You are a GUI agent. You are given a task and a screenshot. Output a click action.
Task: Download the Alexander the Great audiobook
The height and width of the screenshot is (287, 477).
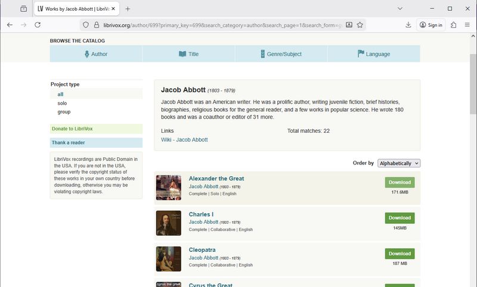click(x=399, y=182)
